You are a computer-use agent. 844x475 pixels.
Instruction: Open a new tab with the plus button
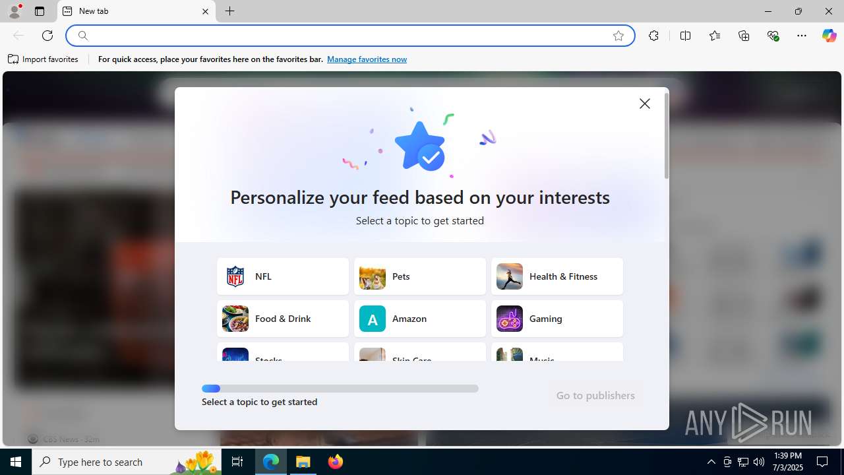[x=229, y=11]
